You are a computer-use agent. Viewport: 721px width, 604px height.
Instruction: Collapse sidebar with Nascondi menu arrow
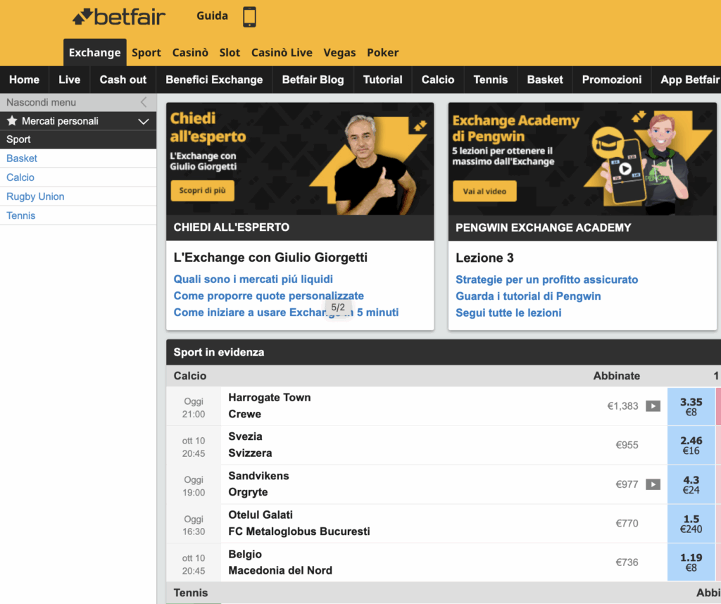point(144,102)
